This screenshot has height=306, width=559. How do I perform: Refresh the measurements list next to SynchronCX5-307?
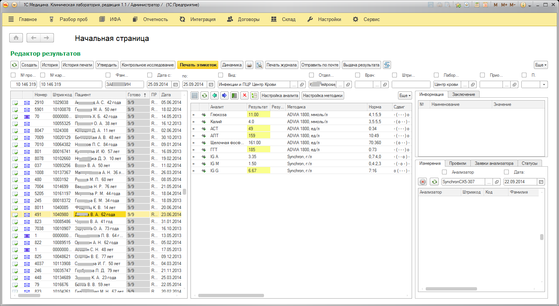[434, 182]
